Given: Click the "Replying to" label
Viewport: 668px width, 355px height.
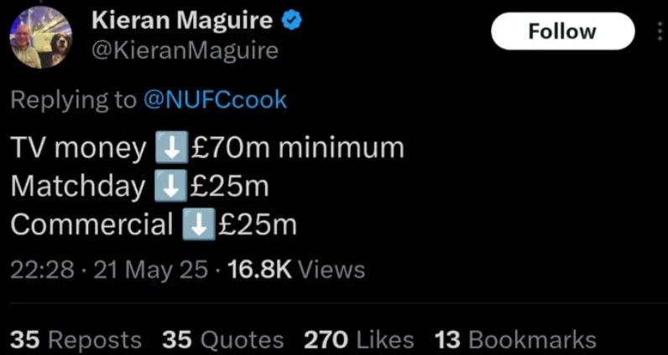Looking at the screenshot, I should 73,100.
